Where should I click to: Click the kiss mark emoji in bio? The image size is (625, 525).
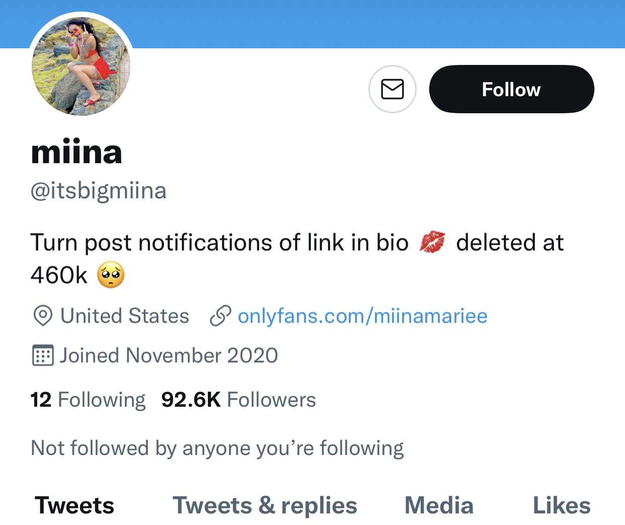pos(432,242)
